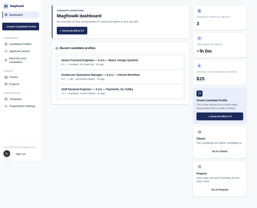Click the Clients card title
This screenshot has height=208, width=257.
coord(201,139)
